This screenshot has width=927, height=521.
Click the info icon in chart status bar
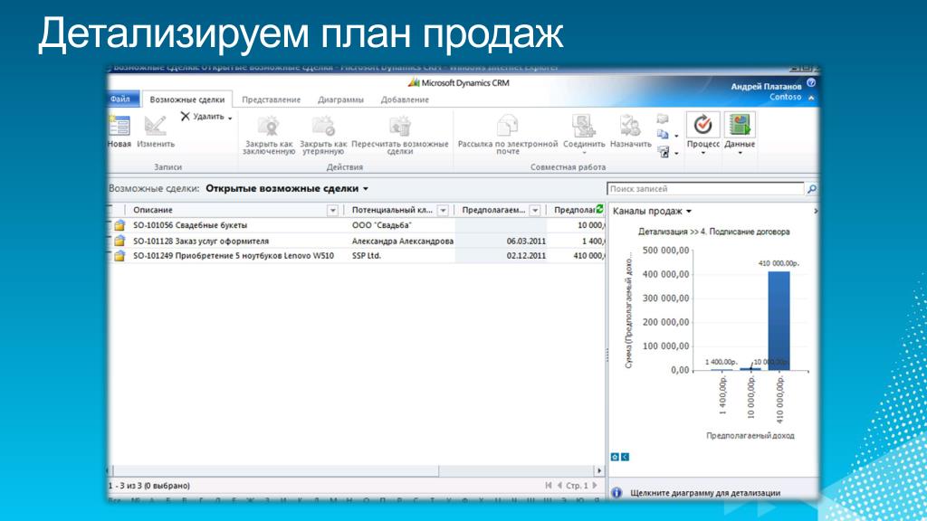pos(616,492)
